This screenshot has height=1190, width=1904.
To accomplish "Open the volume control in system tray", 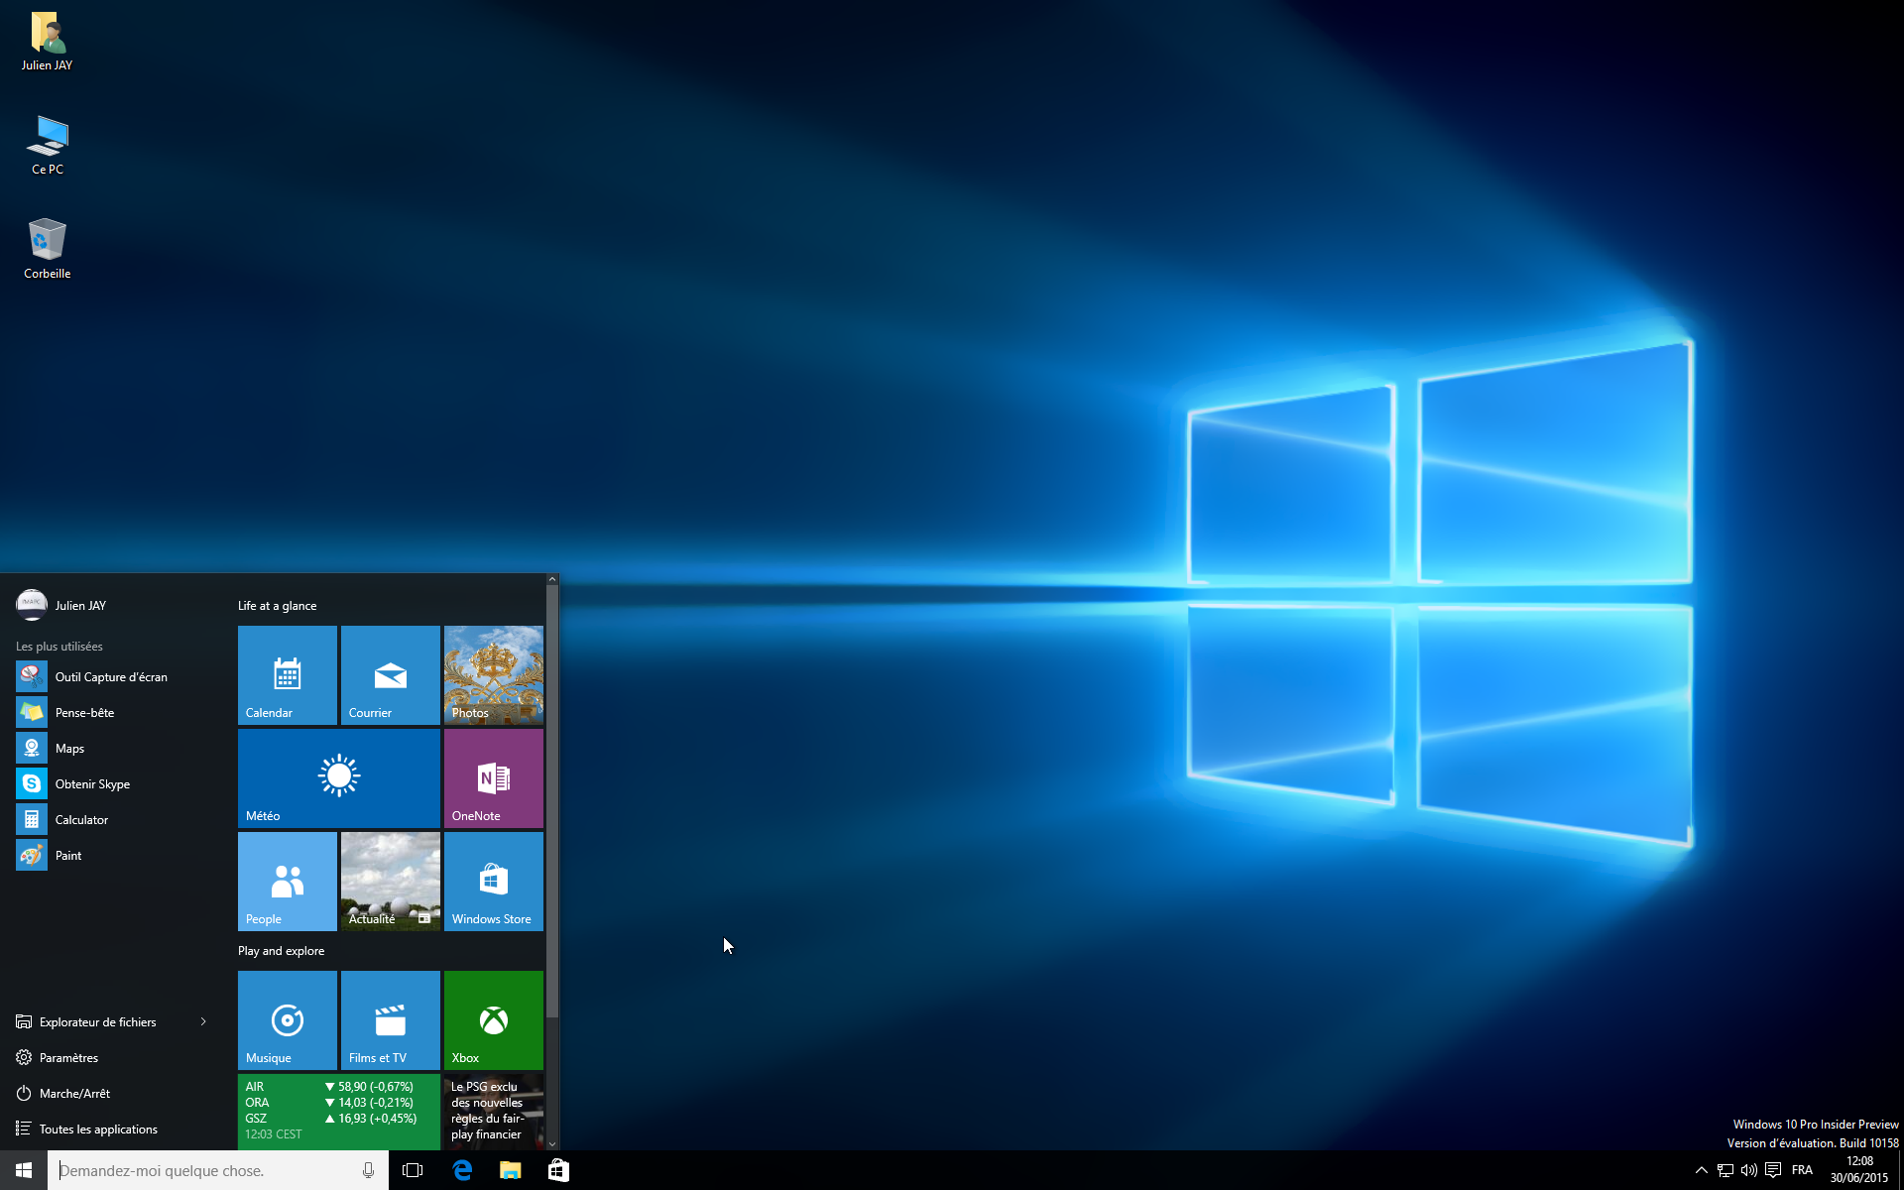I will 1749,1170.
